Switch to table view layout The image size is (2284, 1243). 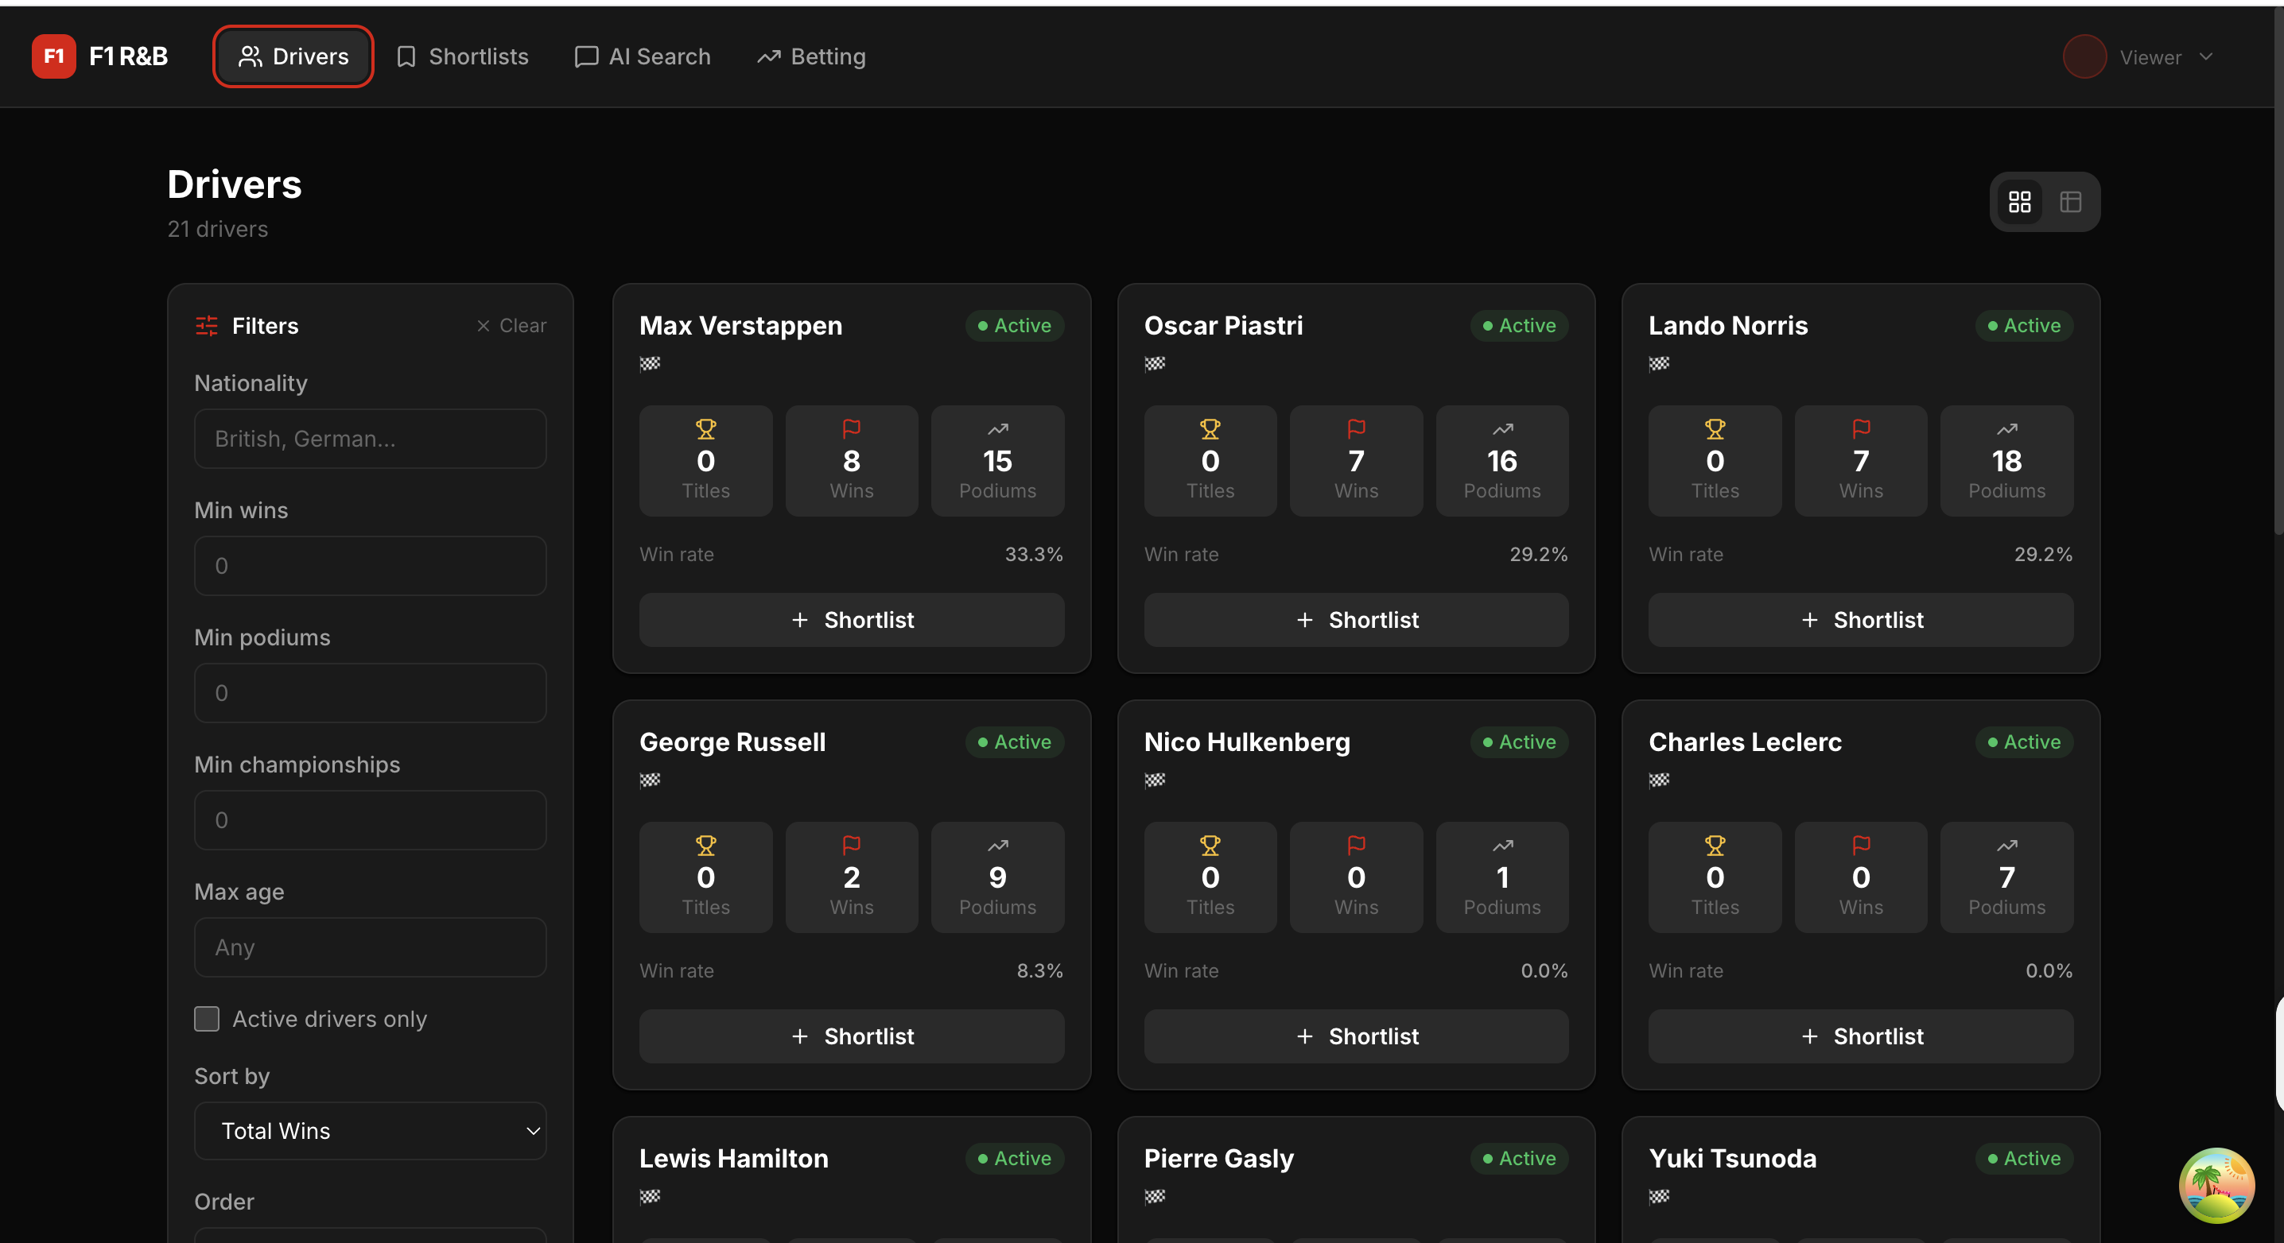click(x=2069, y=202)
